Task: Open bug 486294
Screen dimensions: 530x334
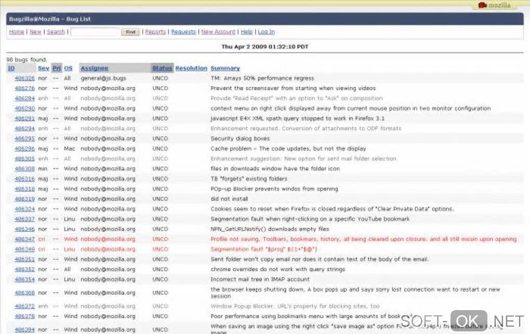Action: tap(24, 129)
